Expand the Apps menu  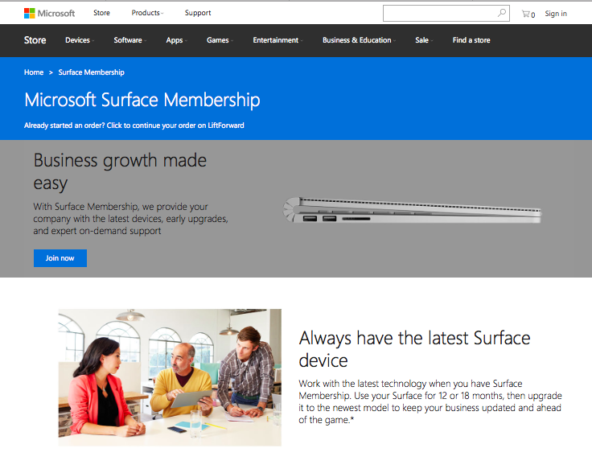176,40
